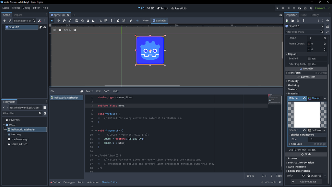332x187 pixels.
Task: Enable the Scale mode tool
Action: (x=70, y=20)
